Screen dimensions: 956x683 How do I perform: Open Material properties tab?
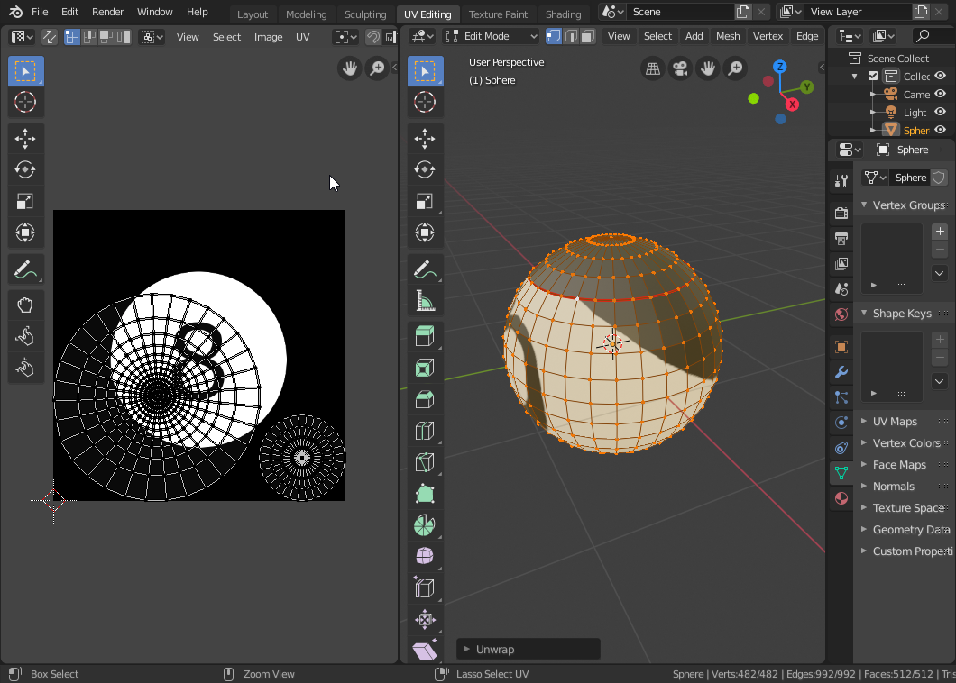tap(841, 497)
